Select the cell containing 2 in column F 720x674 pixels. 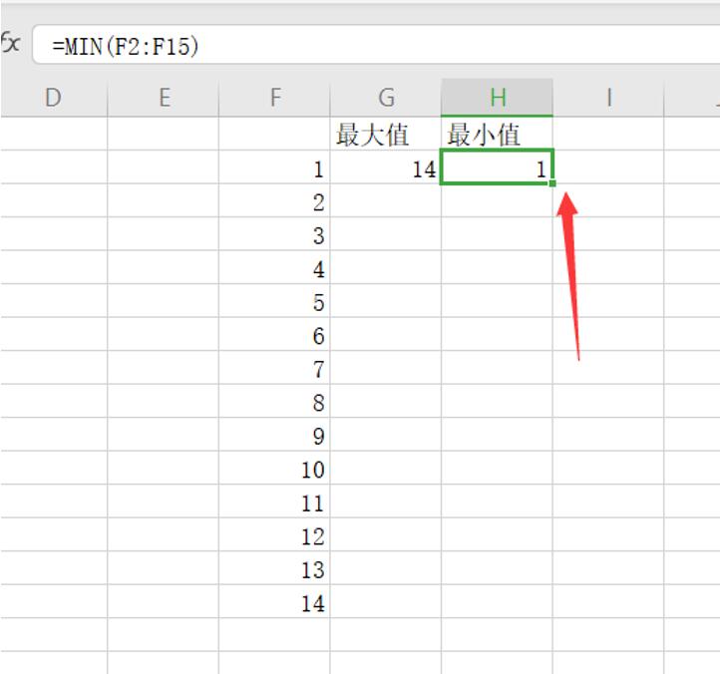pos(274,200)
